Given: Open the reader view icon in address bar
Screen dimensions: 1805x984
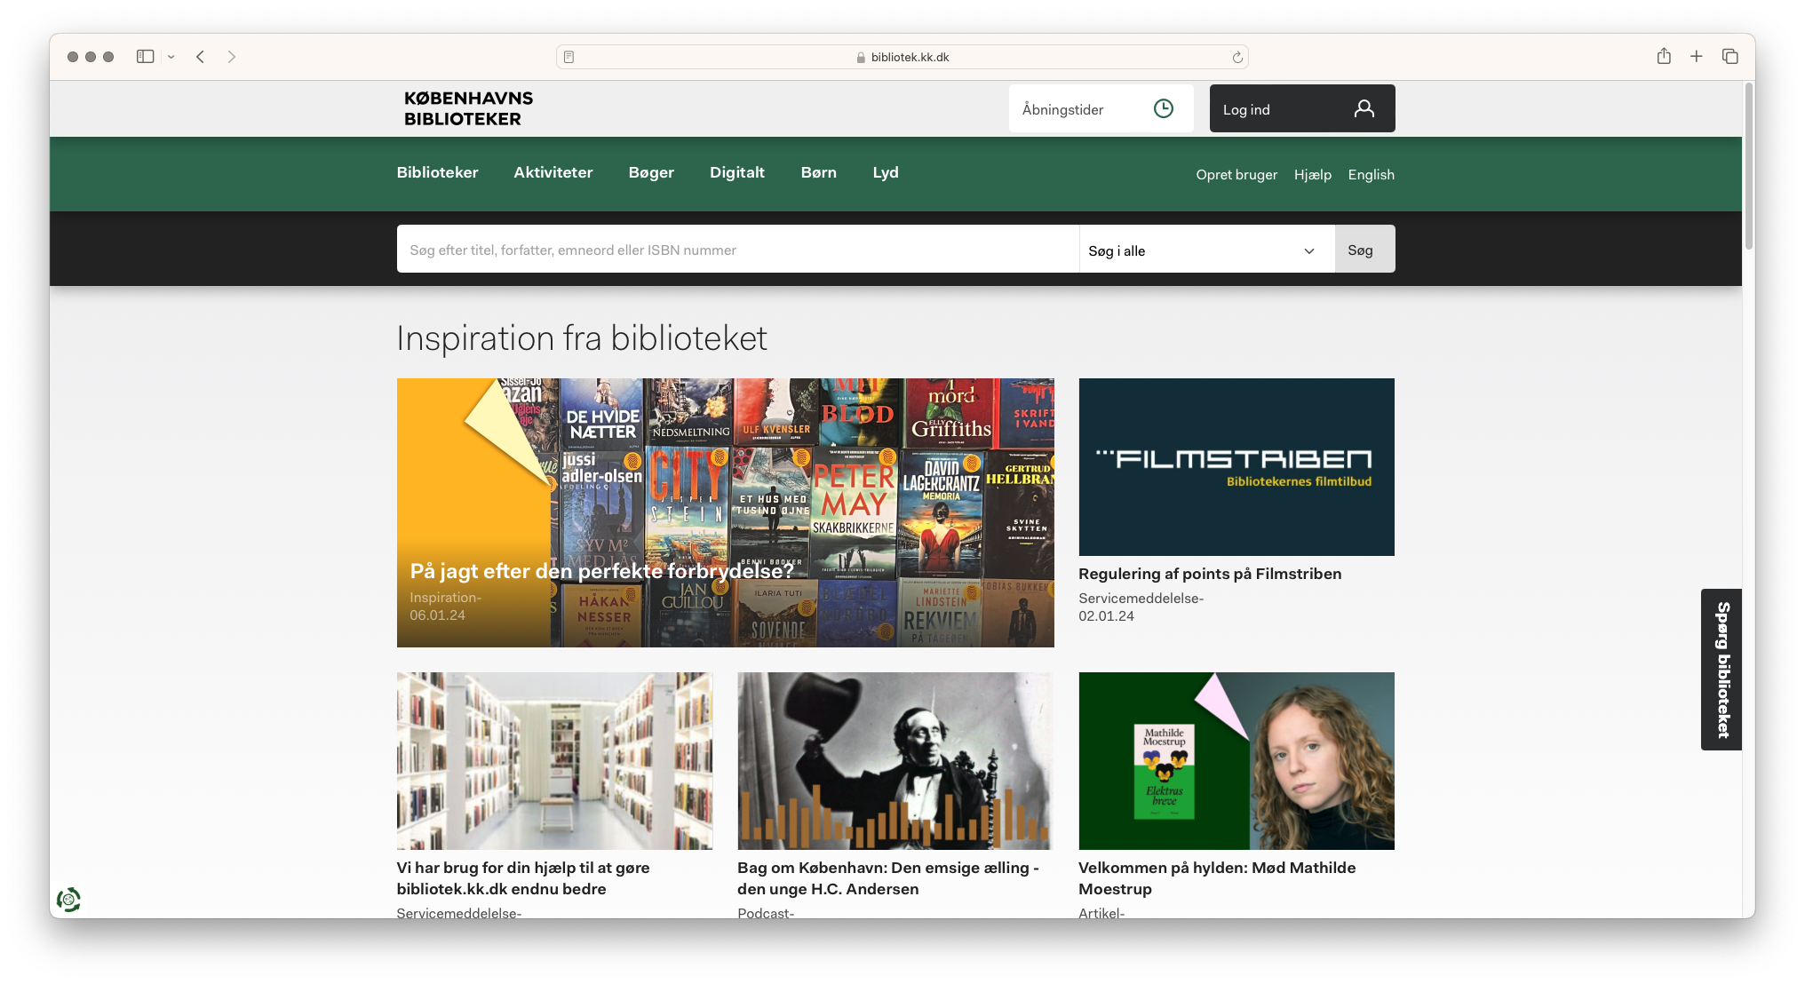Looking at the screenshot, I should point(569,57).
